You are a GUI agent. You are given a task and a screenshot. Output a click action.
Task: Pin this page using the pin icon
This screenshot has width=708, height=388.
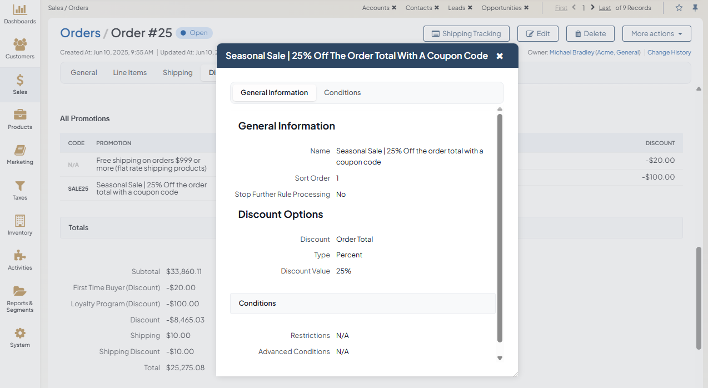695,8
